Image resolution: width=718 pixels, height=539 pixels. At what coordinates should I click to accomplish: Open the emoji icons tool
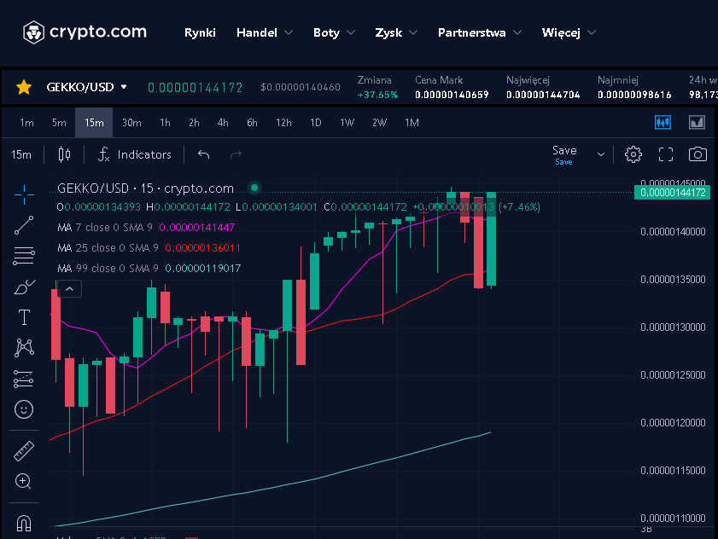click(x=24, y=409)
